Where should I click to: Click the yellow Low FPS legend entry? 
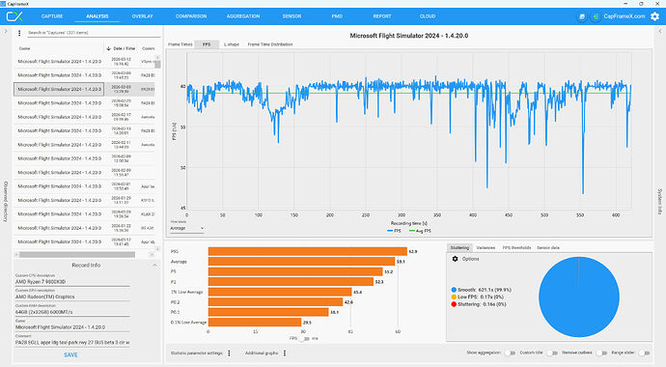(x=478, y=296)
